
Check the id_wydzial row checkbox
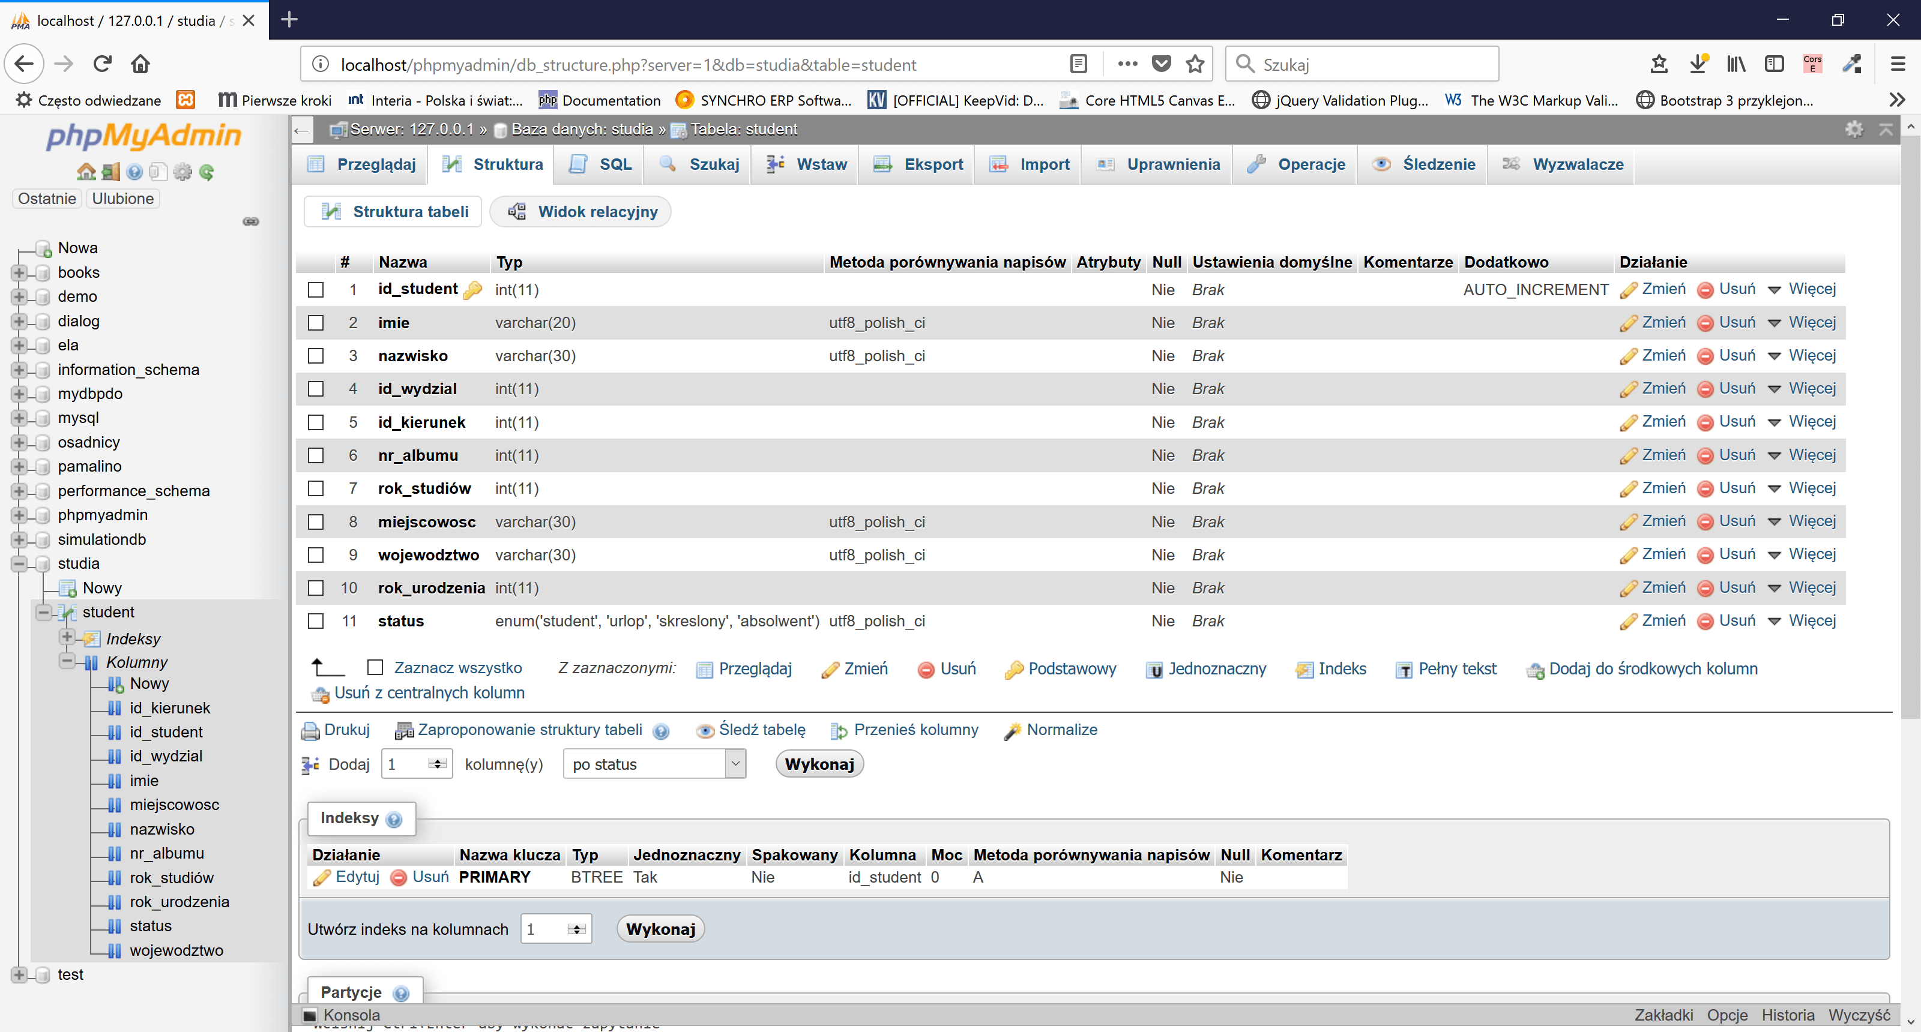tap(315, 389)
